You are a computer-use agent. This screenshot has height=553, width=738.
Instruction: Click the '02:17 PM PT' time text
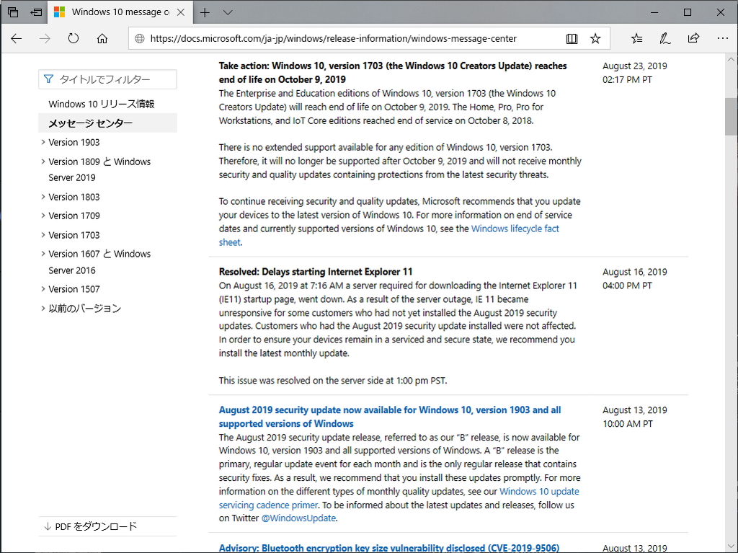click(627, 79)
